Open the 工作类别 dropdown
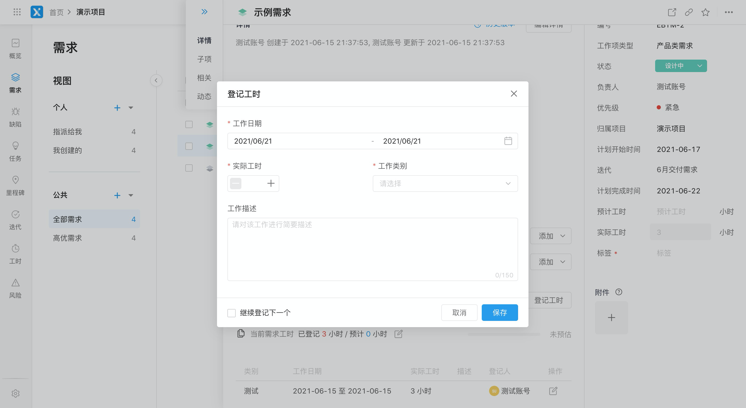This screenshot has height=408, width=746. (445, 183)
